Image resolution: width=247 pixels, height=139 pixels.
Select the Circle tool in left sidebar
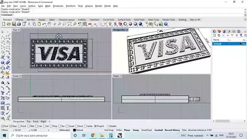(x=3, y=42)
